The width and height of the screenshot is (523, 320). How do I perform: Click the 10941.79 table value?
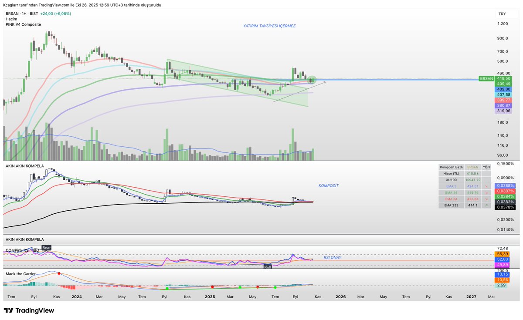point(472,179)
